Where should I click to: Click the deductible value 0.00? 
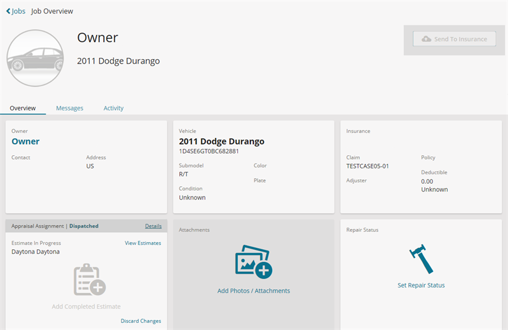427,181
